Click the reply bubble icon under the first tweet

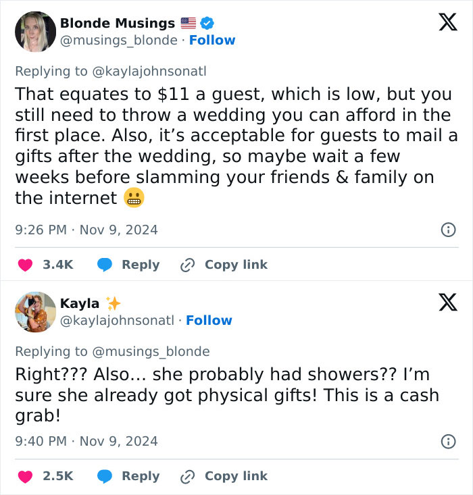(x=104, y=265)
